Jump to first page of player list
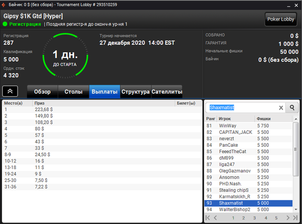 tap(208, 218)
